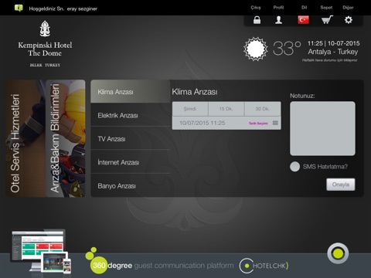Viewport: 371px width, 278px height.
Task: Tap the Kempinski Hotel logo
Action: pyautogui.click(x=45, y=44)
